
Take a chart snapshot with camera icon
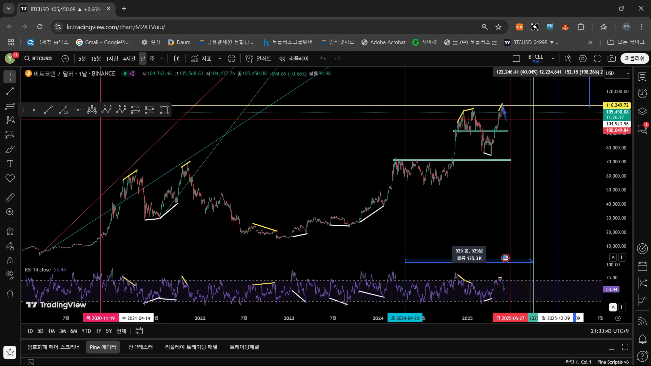(611, 59)
